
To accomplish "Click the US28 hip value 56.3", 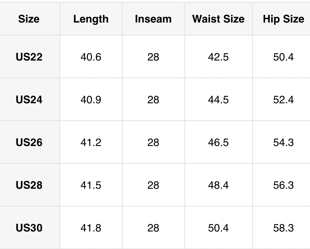I will click(x=283, y=185).
